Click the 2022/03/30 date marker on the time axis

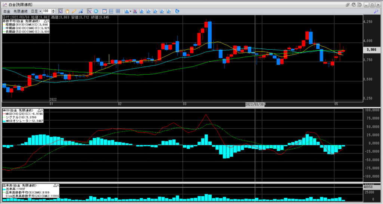tap(254, 104)
